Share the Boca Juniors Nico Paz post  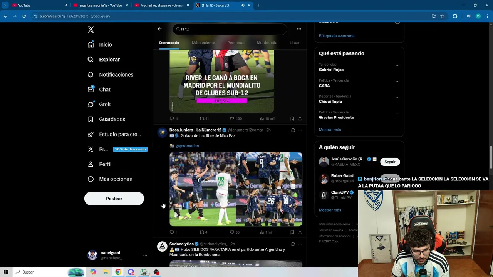click(x=300, y=232)
